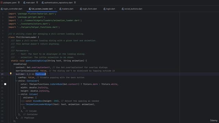Open the loaders.dart tab
This screenshot has height=123, width=219.
(68, 9)
